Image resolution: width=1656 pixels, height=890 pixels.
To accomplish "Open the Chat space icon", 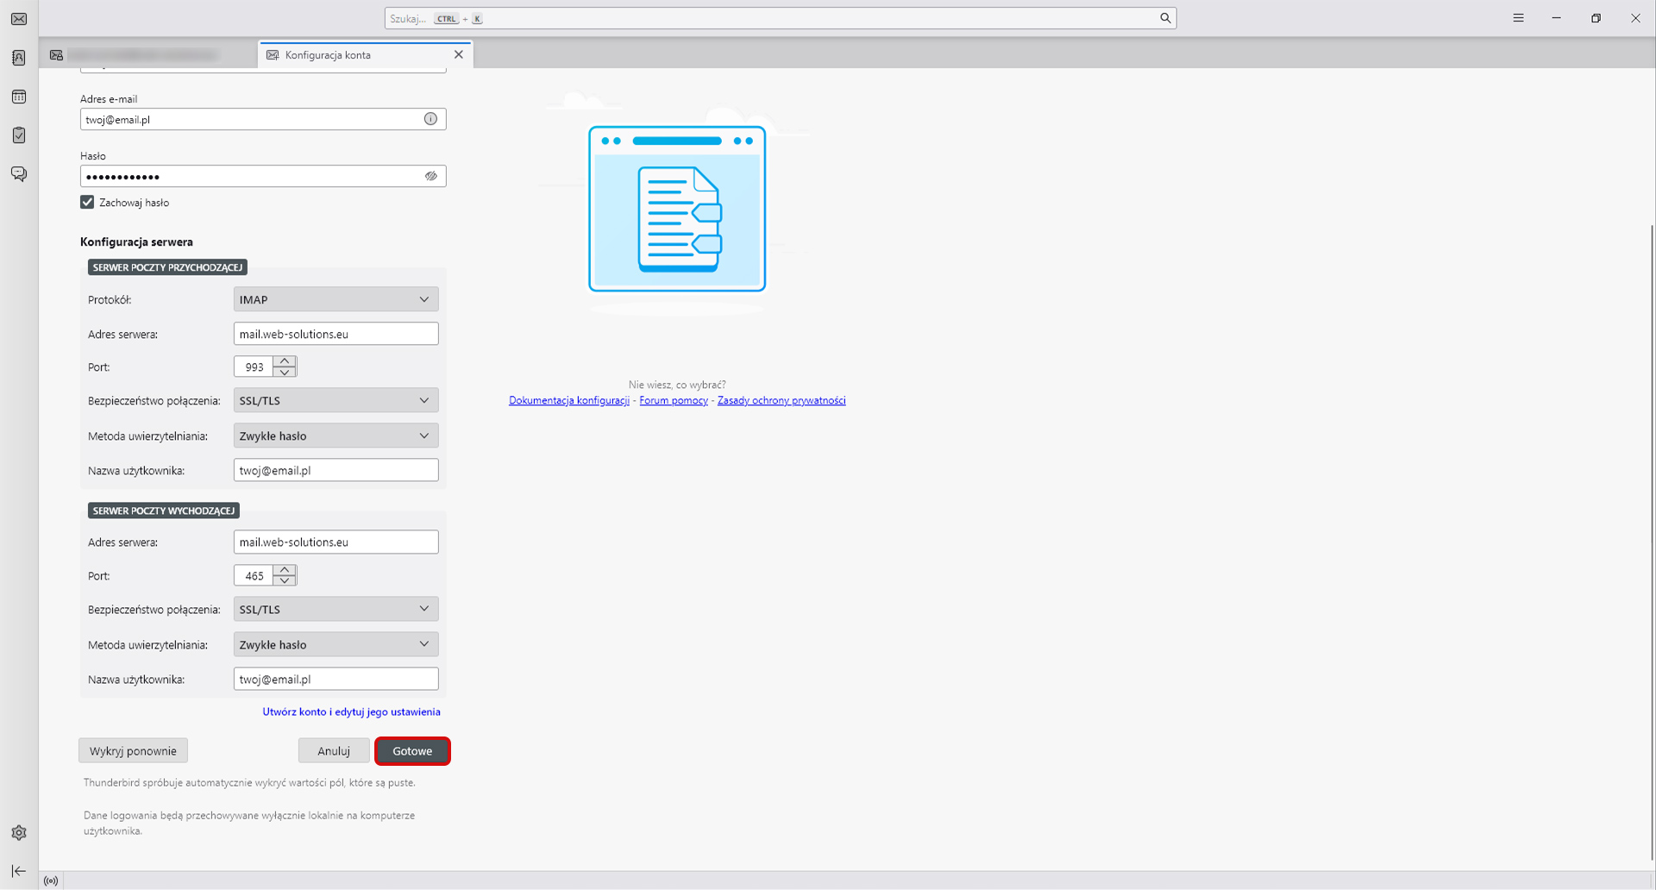I will [x=19, y=174].
